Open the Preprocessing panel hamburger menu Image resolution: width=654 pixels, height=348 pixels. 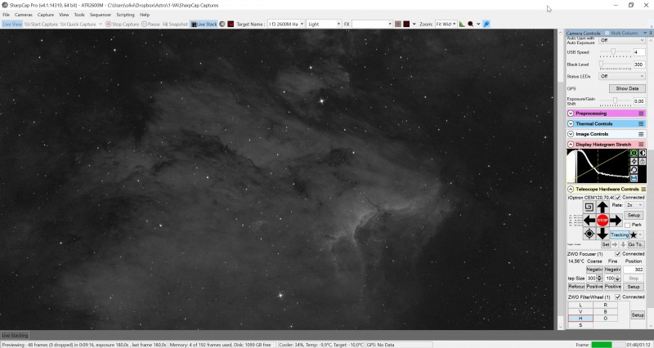tap(641, 114)
